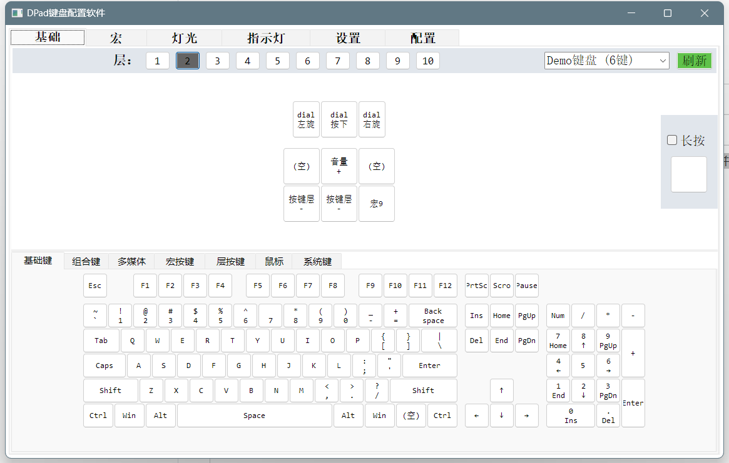
Task: Open the 指示灯 tab
Action: coord(266,38)
